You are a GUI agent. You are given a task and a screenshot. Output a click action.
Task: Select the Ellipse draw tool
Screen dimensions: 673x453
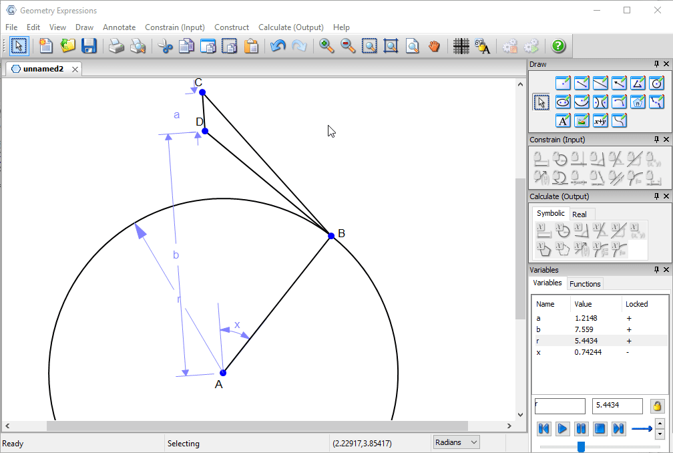pyautogui.click(x=563, y=102)
